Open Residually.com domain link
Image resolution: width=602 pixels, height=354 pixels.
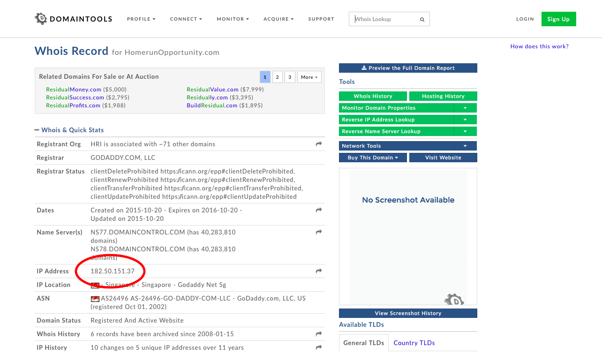(207, 98)
